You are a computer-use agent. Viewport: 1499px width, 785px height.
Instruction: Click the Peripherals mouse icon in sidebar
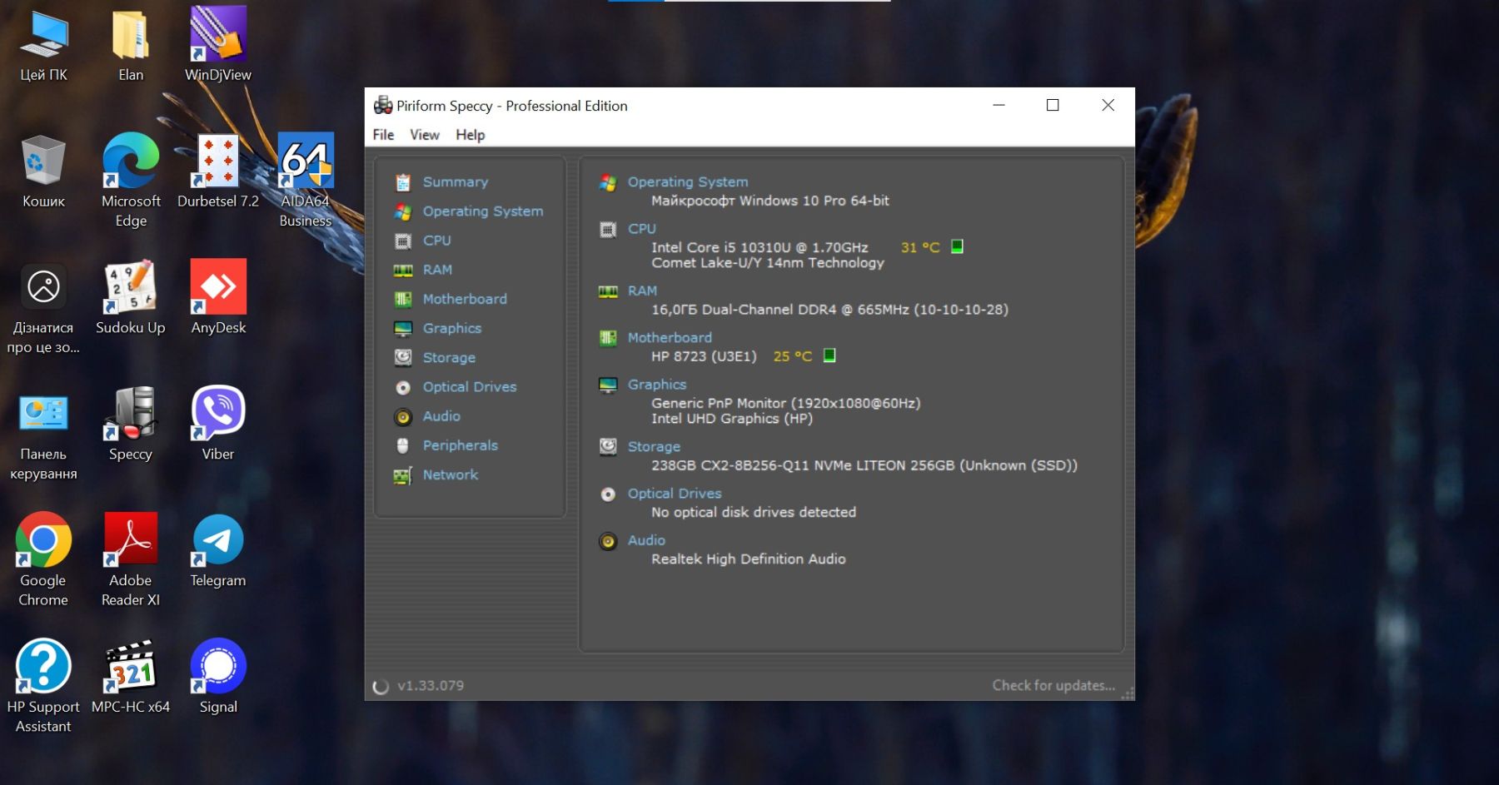(x=403, y=446)
